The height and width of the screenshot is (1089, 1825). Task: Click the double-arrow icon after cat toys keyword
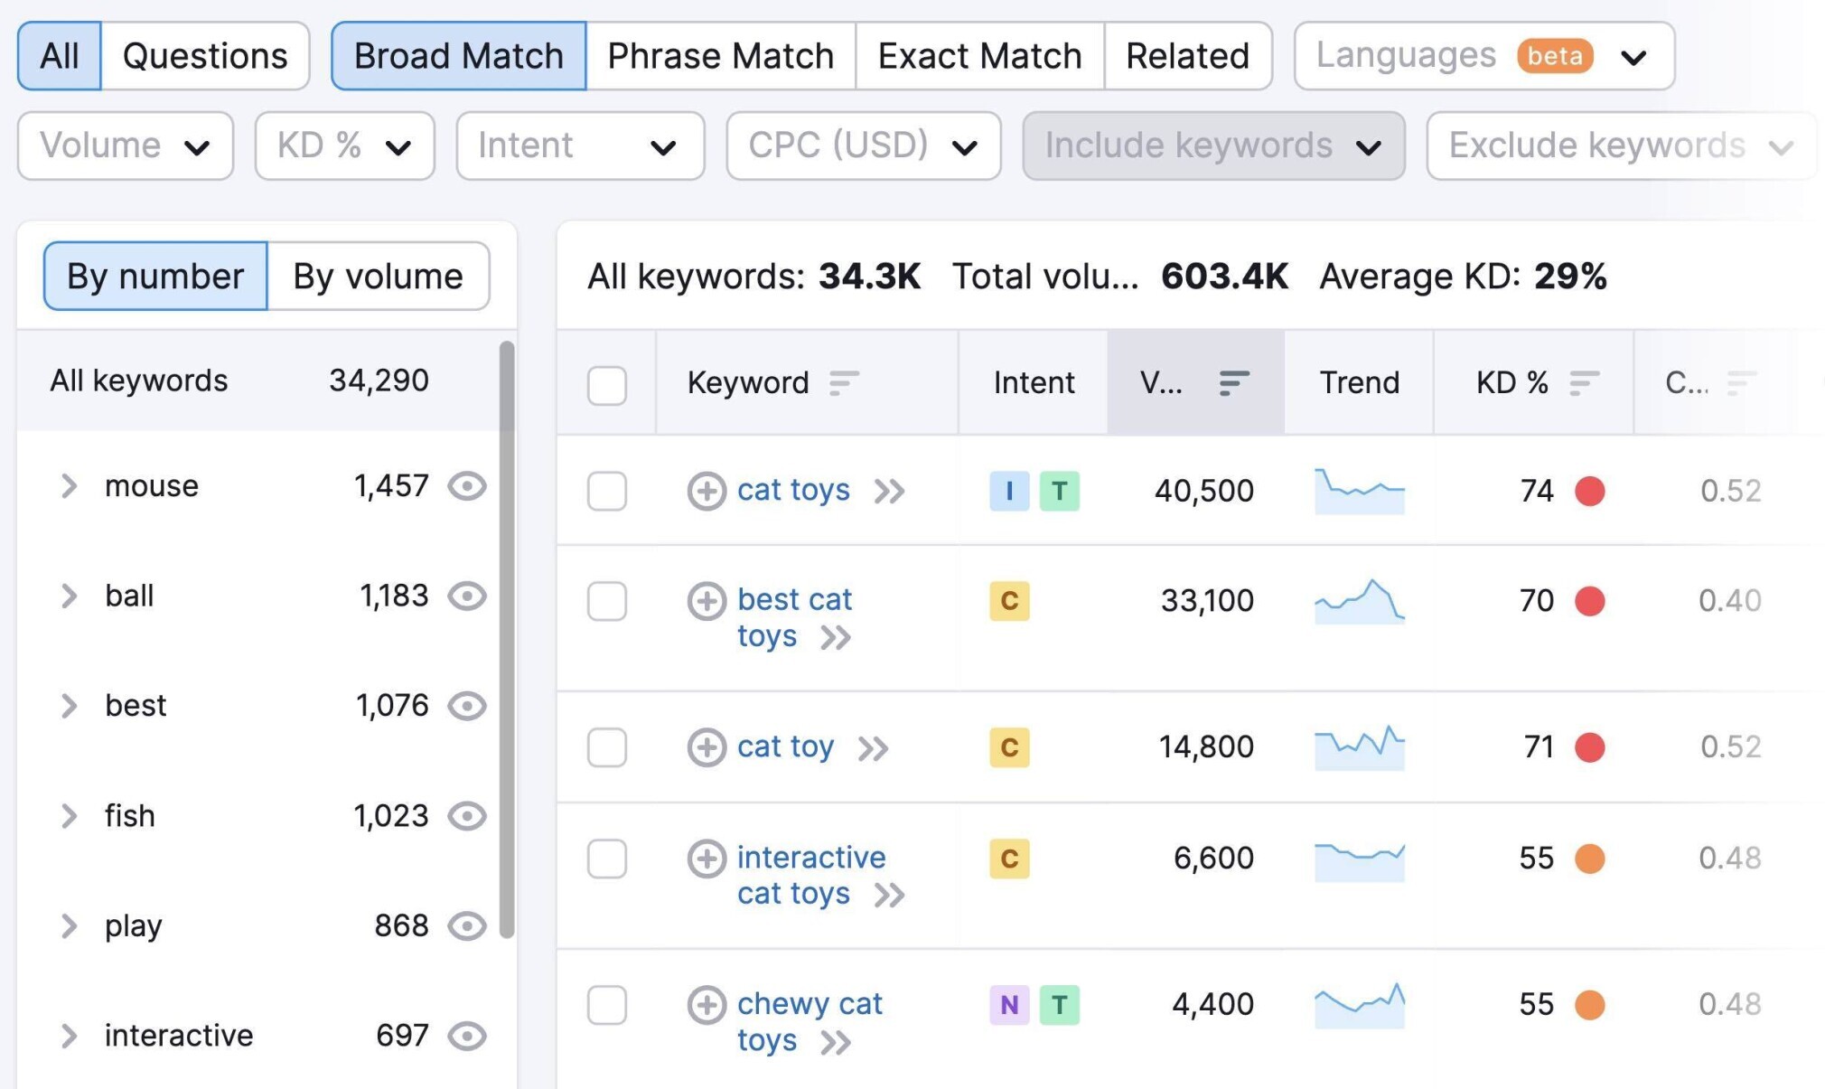tap(889, 492)
